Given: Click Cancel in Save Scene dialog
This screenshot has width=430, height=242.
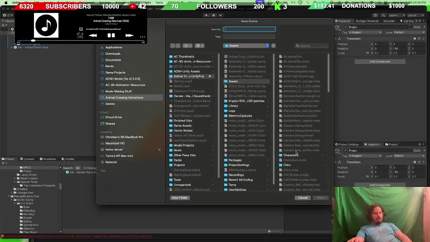Looking at the screenshot, I should click(303, 198).
